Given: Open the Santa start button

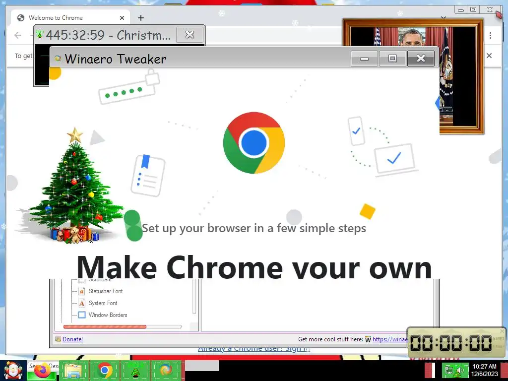Looking at the screenshot, I should tap(12, 371).
